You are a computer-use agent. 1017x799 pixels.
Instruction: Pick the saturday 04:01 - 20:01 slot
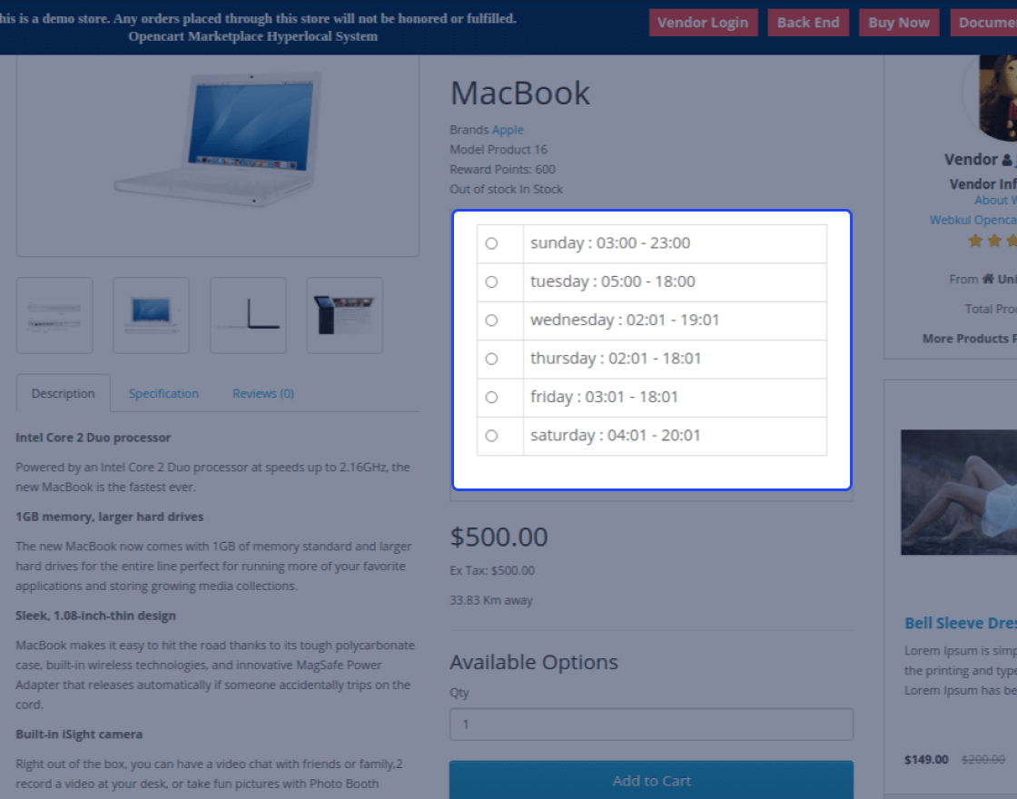[491, 436]
